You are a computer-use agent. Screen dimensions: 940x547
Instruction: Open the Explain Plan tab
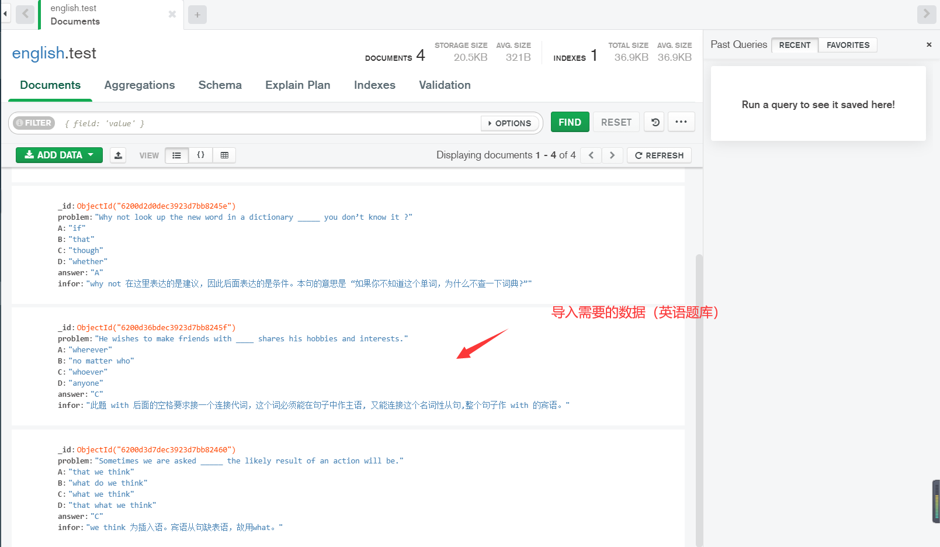[x=298, y=85]
